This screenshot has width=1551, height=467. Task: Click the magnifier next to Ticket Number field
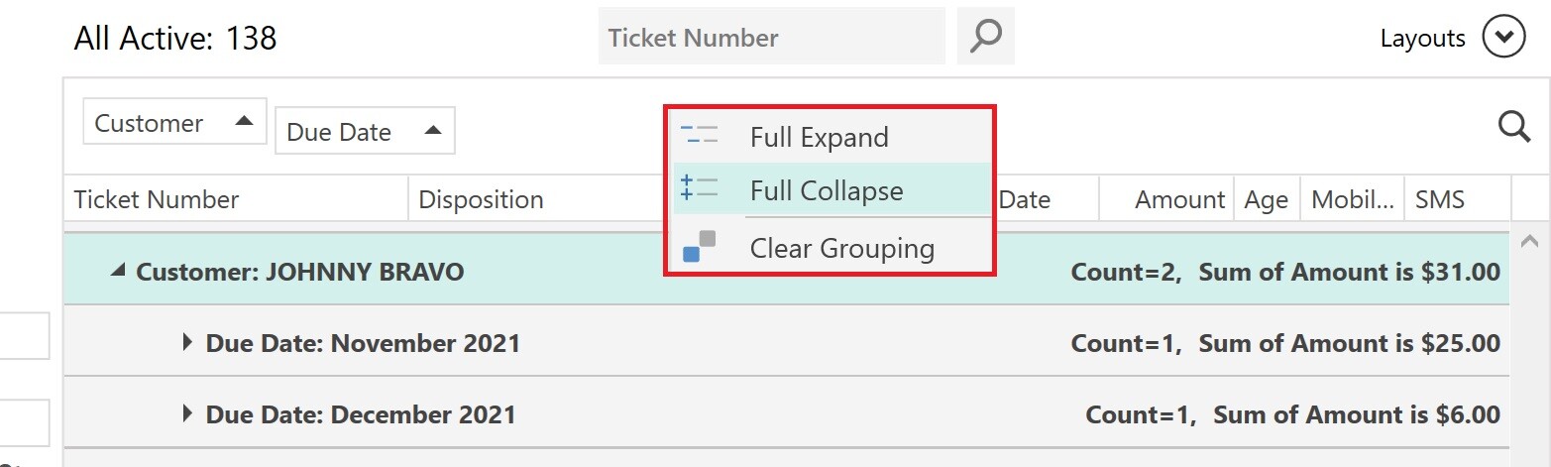click(x=986, y=37)
